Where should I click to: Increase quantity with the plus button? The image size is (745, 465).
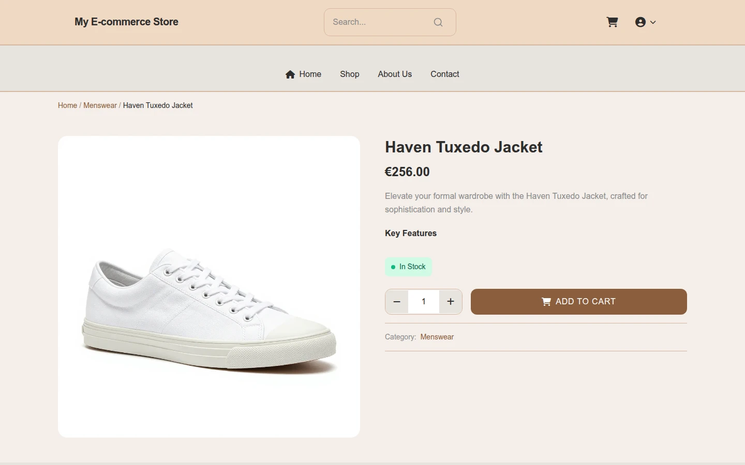[451, 302]
